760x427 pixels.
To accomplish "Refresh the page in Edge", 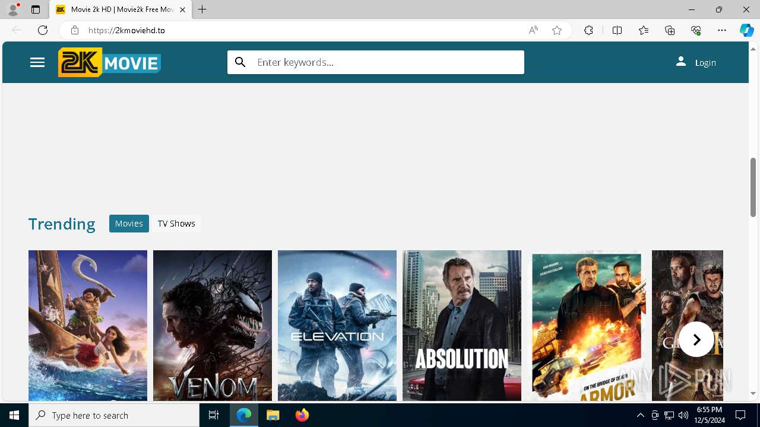I will (x=43, y=30).
